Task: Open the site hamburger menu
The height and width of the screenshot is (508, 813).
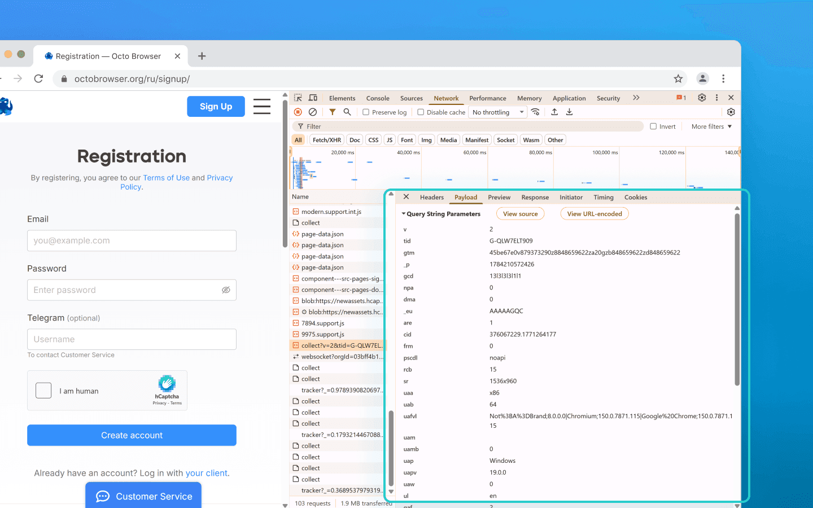Action: click(x=261, y=106)
